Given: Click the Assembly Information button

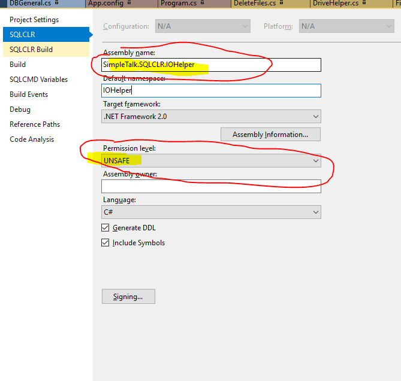Looking at the screenshot, I should [270, 134].
